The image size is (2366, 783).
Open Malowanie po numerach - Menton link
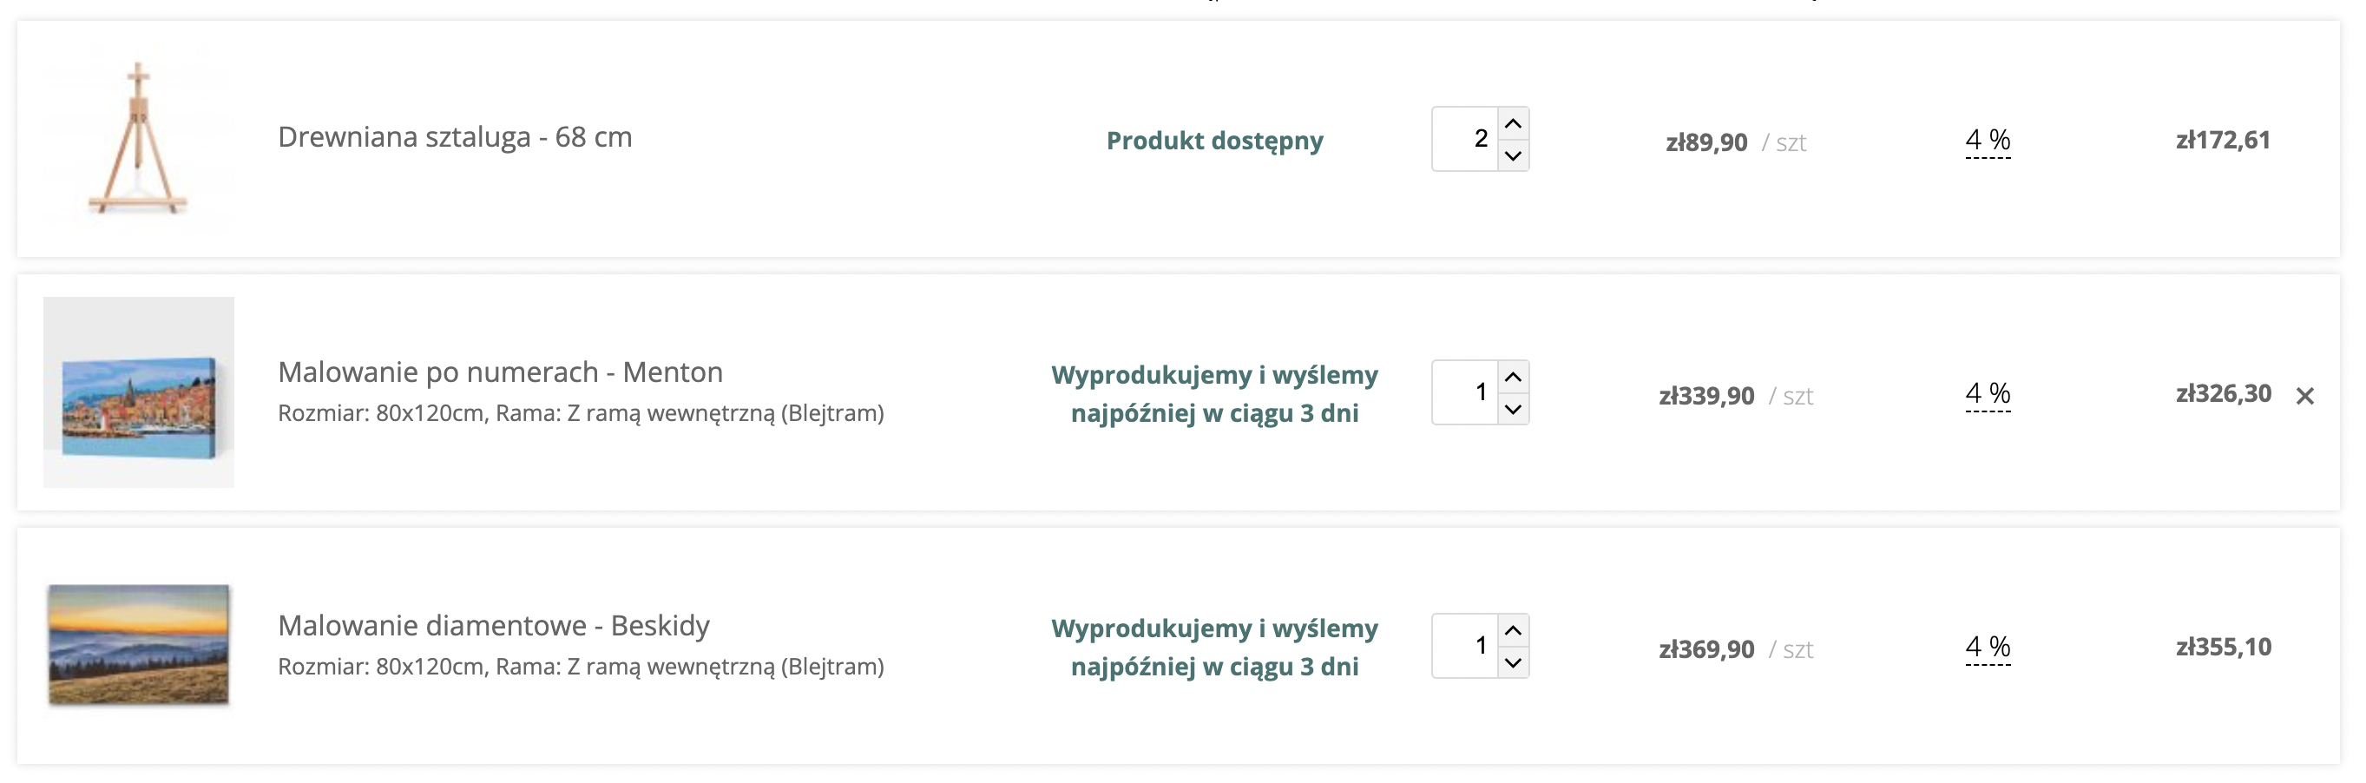(500, 372)
